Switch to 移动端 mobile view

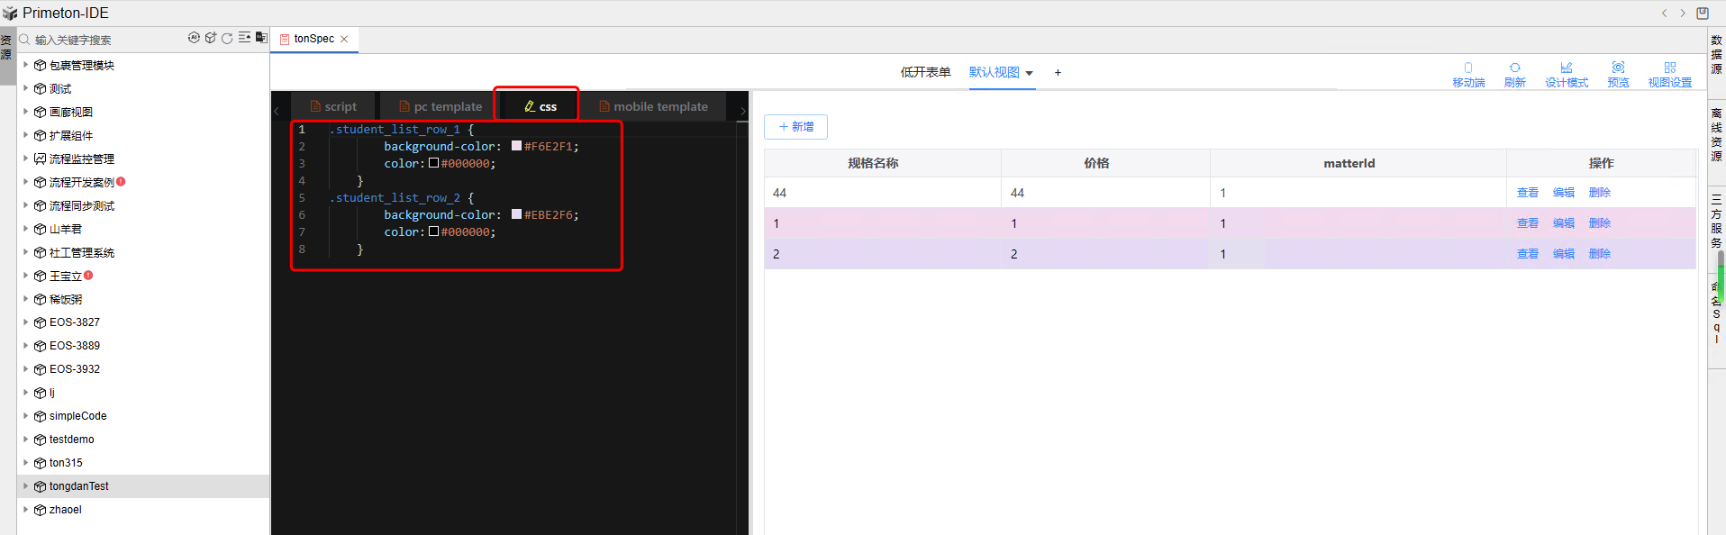click(x=1467, y=74)
